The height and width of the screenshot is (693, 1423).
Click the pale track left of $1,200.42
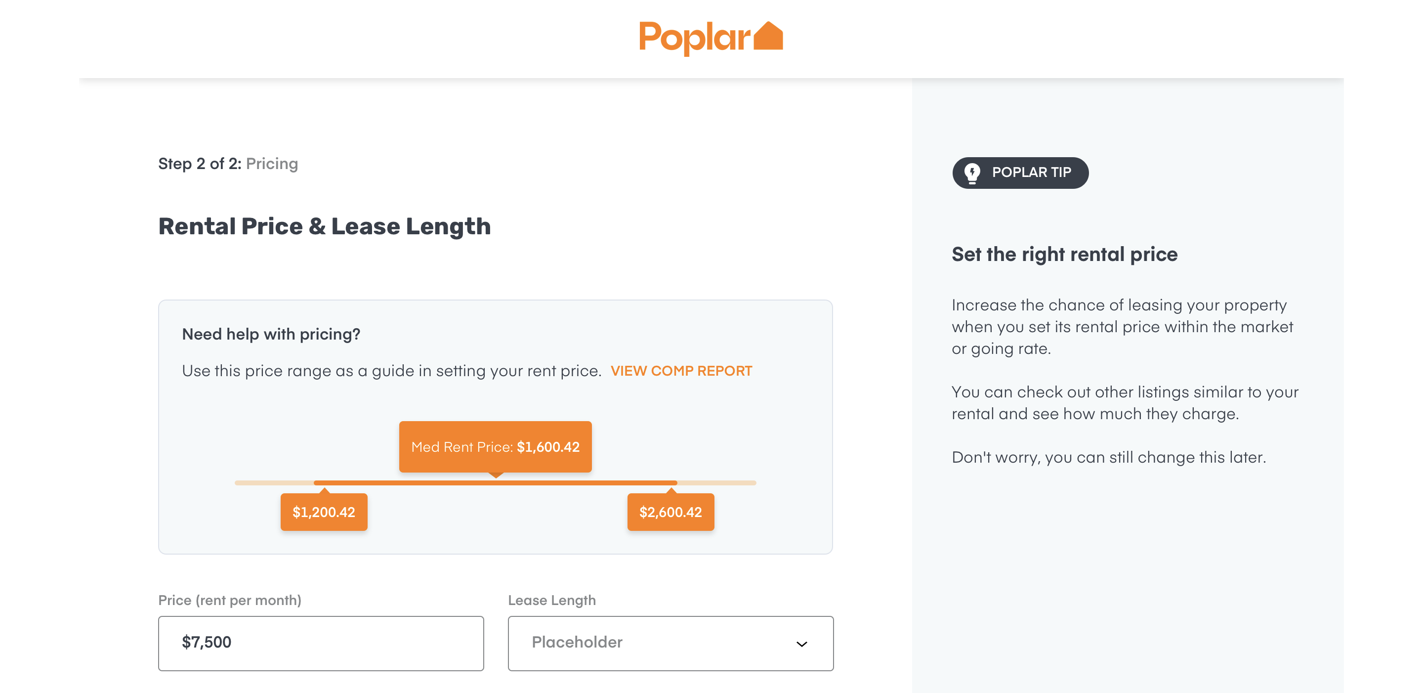pyautogui.click(x=275, y=483)
